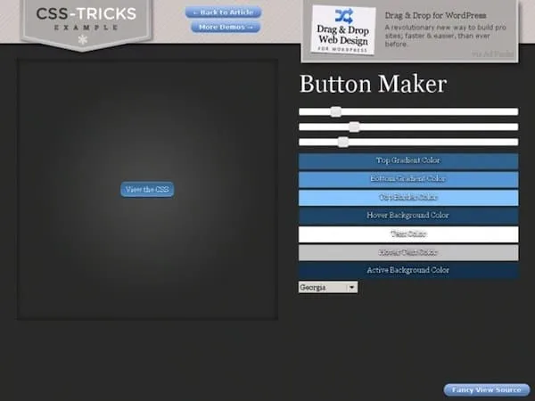Choose the Bottom Gradient Color swatch
Viewport: 535px width, 401px height.
point(407,179)
